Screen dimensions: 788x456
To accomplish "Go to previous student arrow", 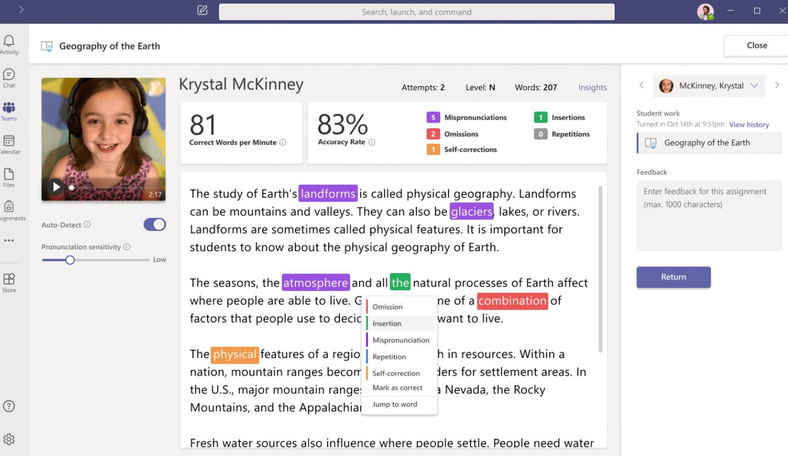I will click(x=641, y=86).
